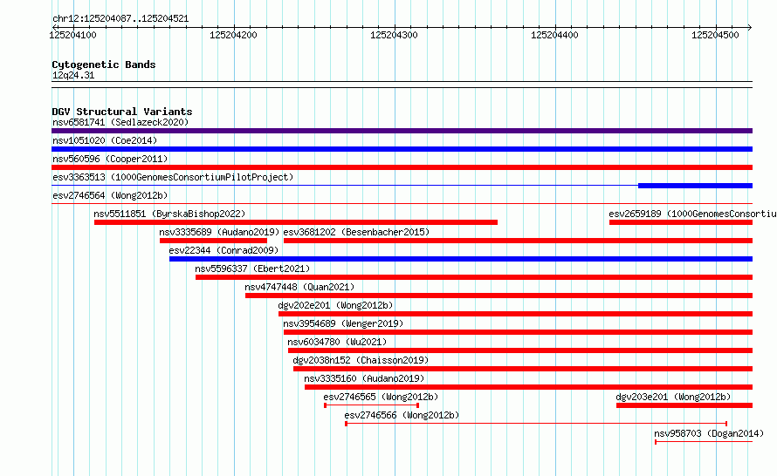777x476 pixels.
Task: Open the esv2746565 (Wong2012b) label
Action: pos(381,397)
